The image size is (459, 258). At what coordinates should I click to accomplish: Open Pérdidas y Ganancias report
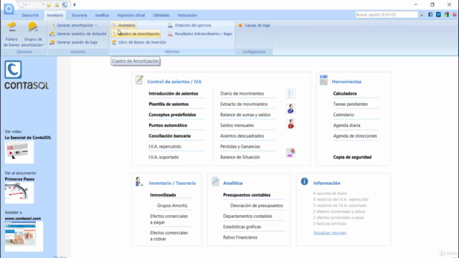[x=240, y=146]
